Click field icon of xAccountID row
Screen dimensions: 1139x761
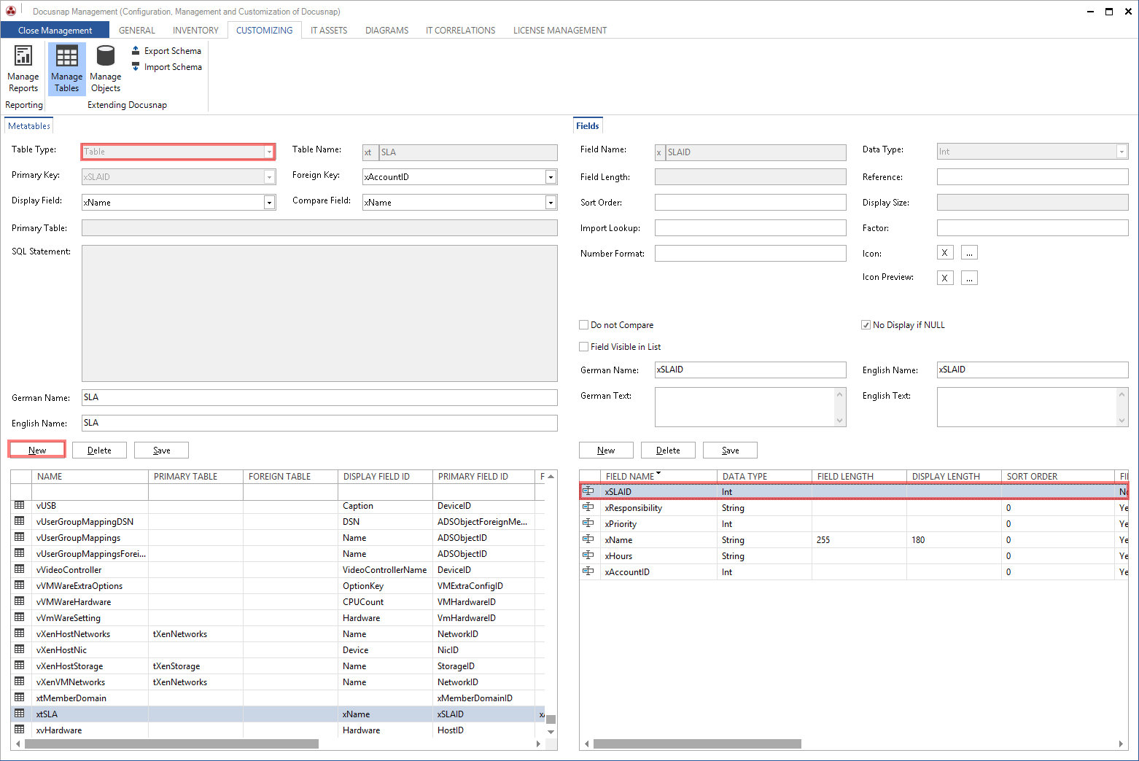point(588,571)
